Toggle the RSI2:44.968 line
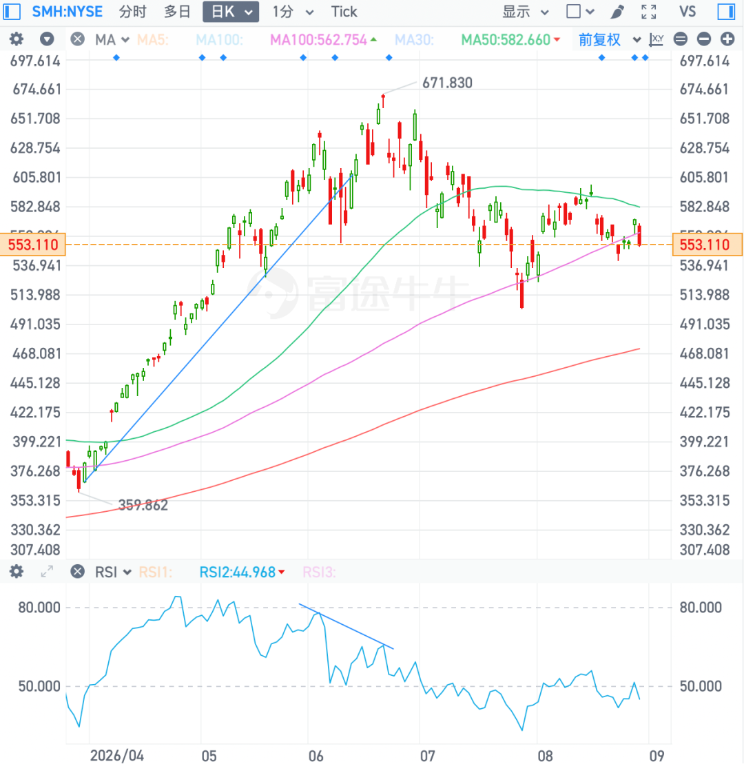 pos(242,572)
